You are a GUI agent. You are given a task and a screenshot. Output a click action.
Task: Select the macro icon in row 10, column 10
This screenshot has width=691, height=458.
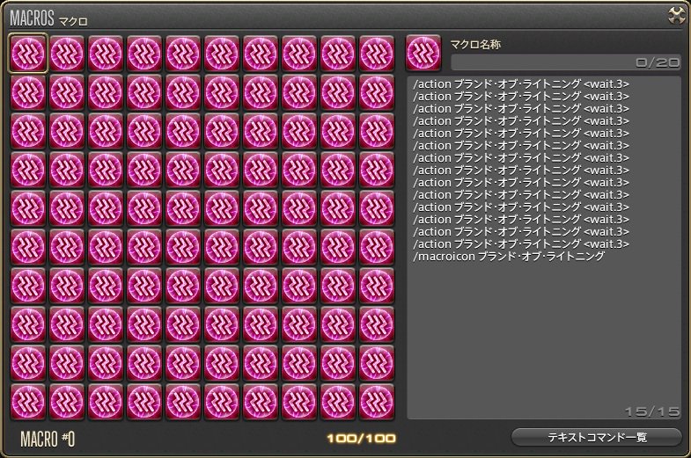(x=377, y=402)
